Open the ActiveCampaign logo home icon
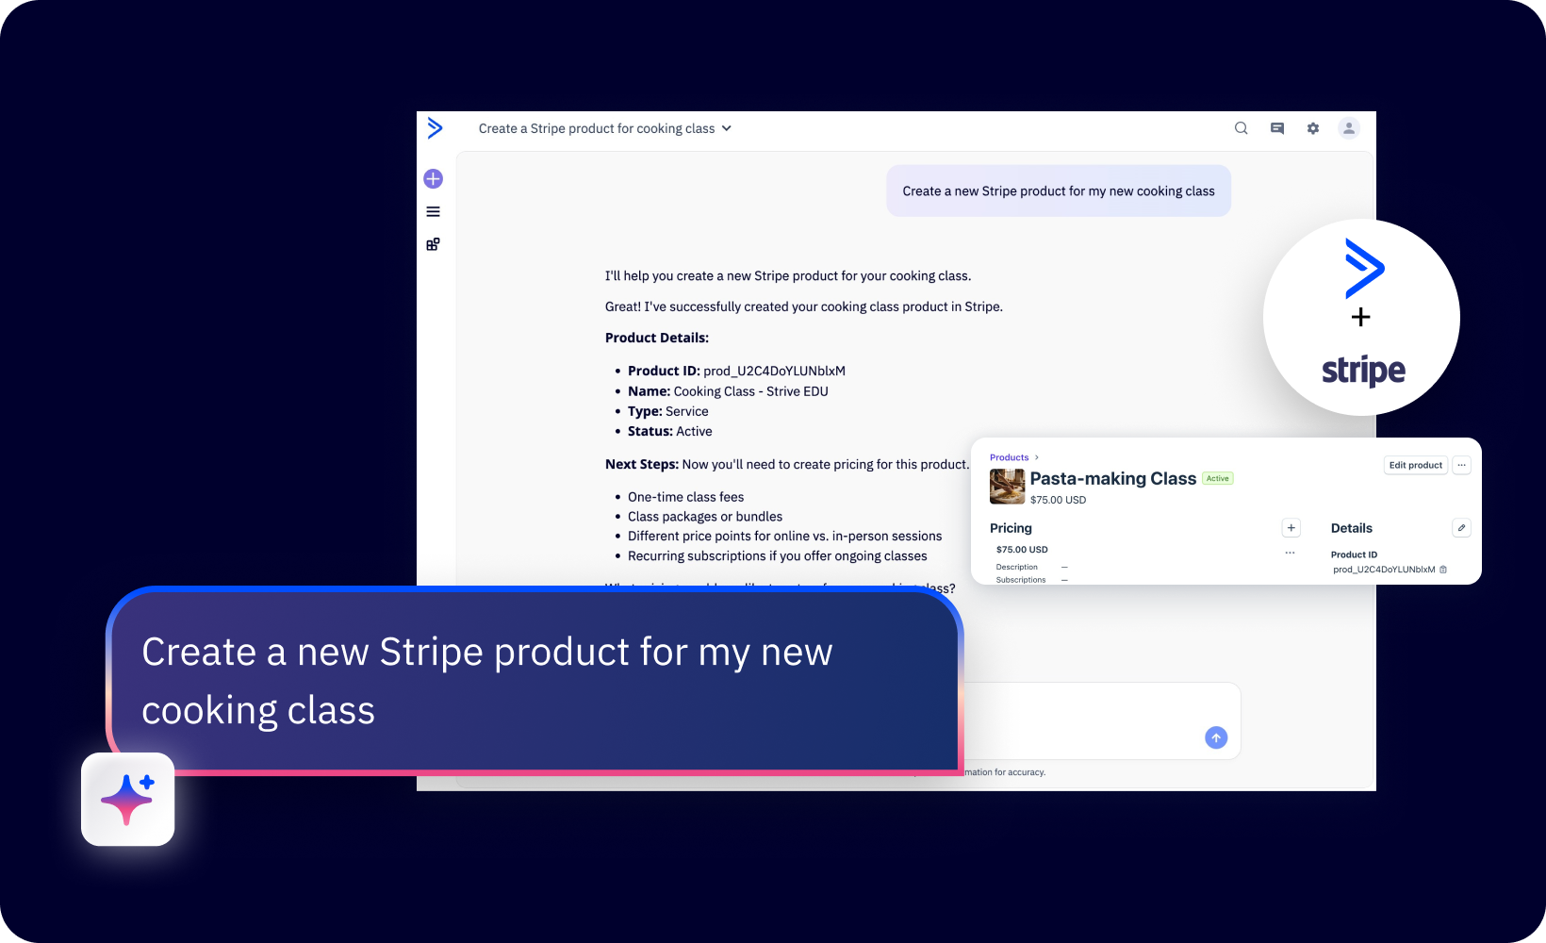 435,128
